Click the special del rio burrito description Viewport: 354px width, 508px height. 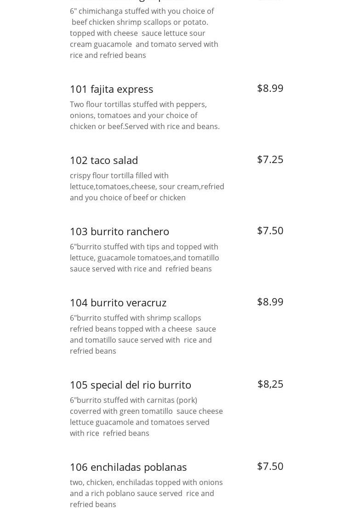[x=146, y=417]
